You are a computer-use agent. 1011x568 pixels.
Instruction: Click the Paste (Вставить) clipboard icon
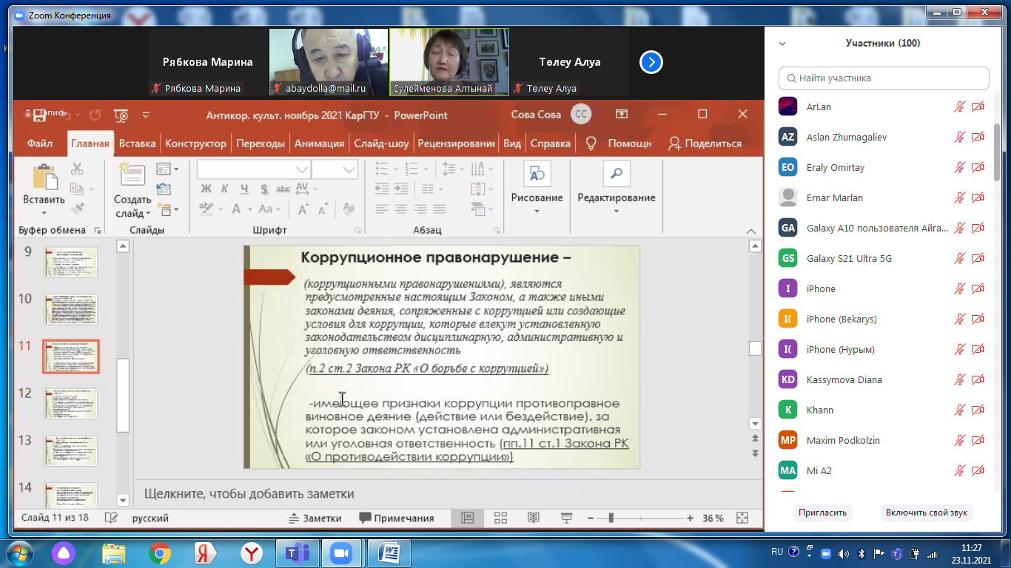44,178
